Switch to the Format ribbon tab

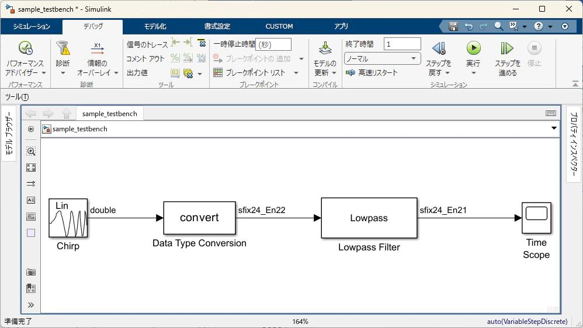click(217, 26)
